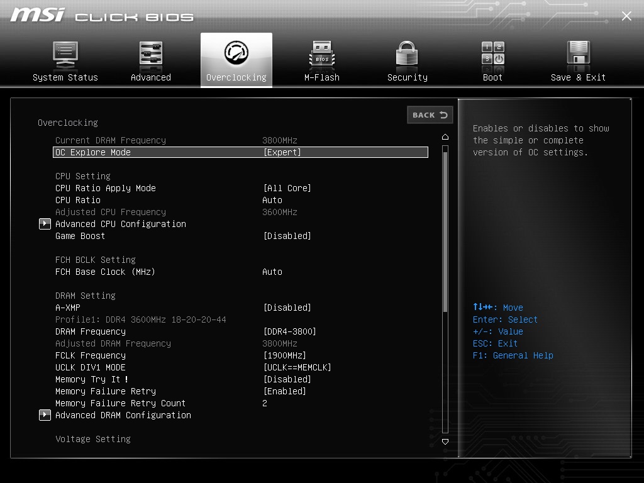Select the Overclocking gauge icon
644x483 pixels.
tap(236, 53)
